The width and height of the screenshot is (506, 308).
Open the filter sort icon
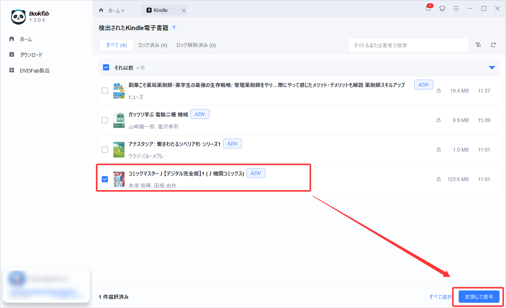click(x=478, y=45)
